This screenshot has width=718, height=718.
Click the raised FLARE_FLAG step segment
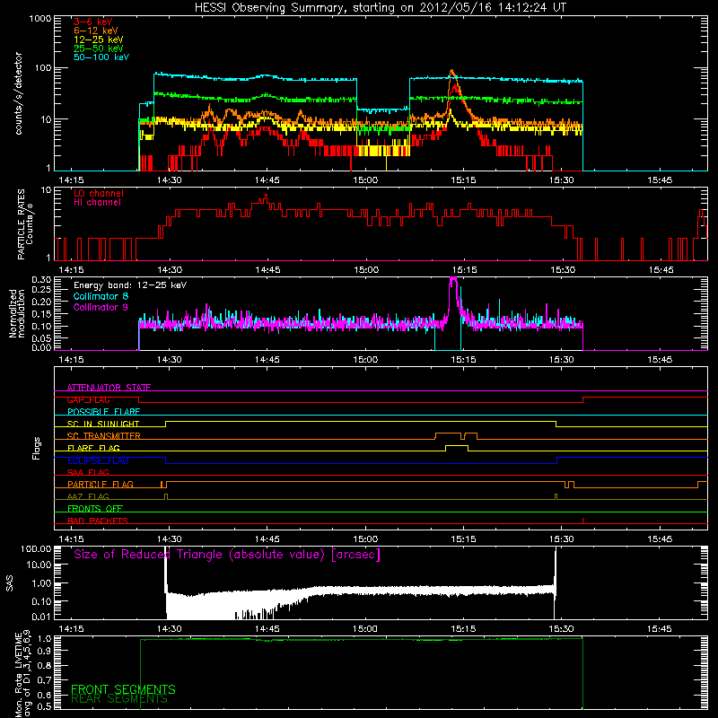coord(457,445)
